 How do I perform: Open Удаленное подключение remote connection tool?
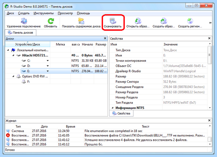pos(24,23)
